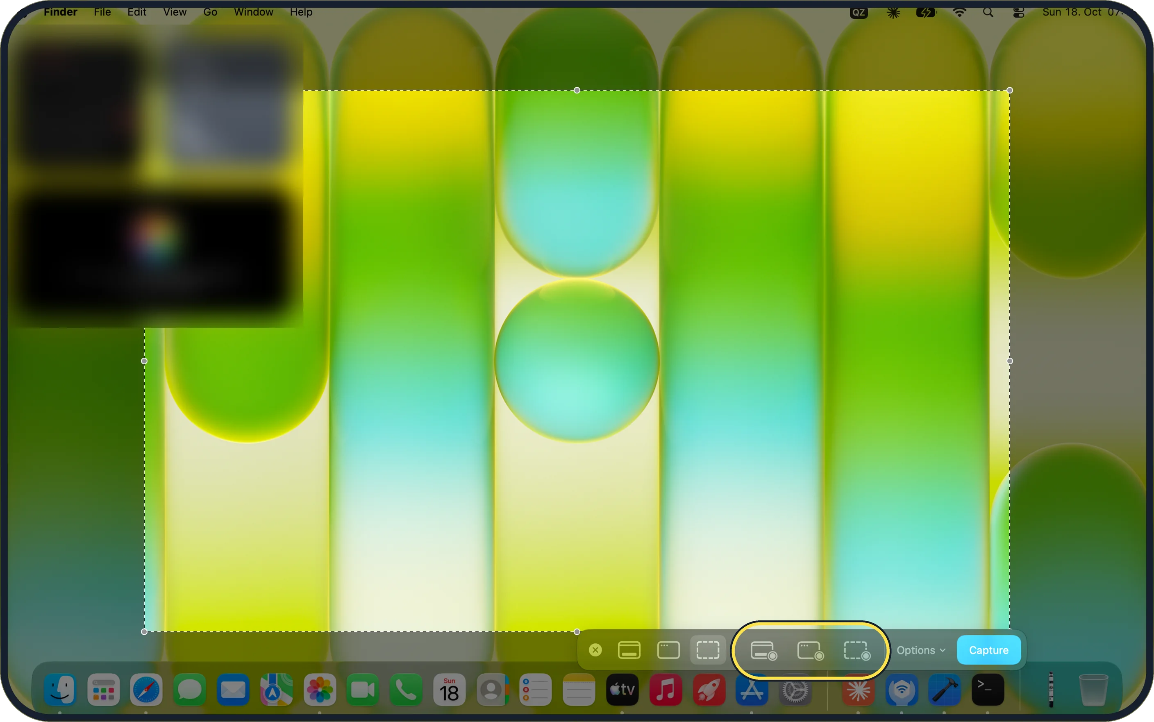Launch Photos from the Dock

320,690
